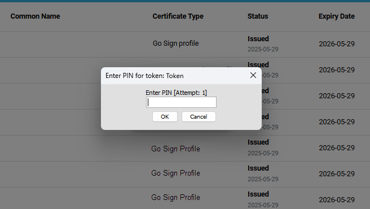Click the dialog title 'Enter PIN for token: Token'
Screen dimensions: 370x209
[144, 76]
